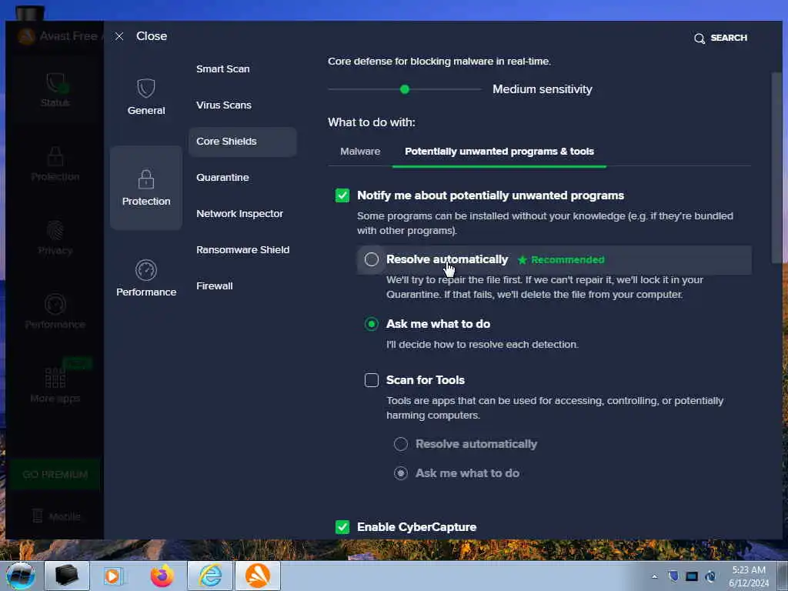The width and height of the screenshot is (788, 591).
Task: Open Core Shields settings
Action: pos(242,142)
